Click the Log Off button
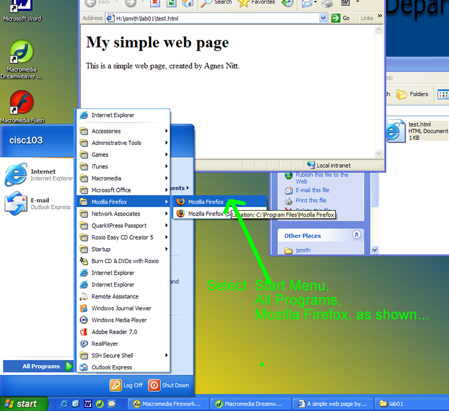 (x=126, y=385)
